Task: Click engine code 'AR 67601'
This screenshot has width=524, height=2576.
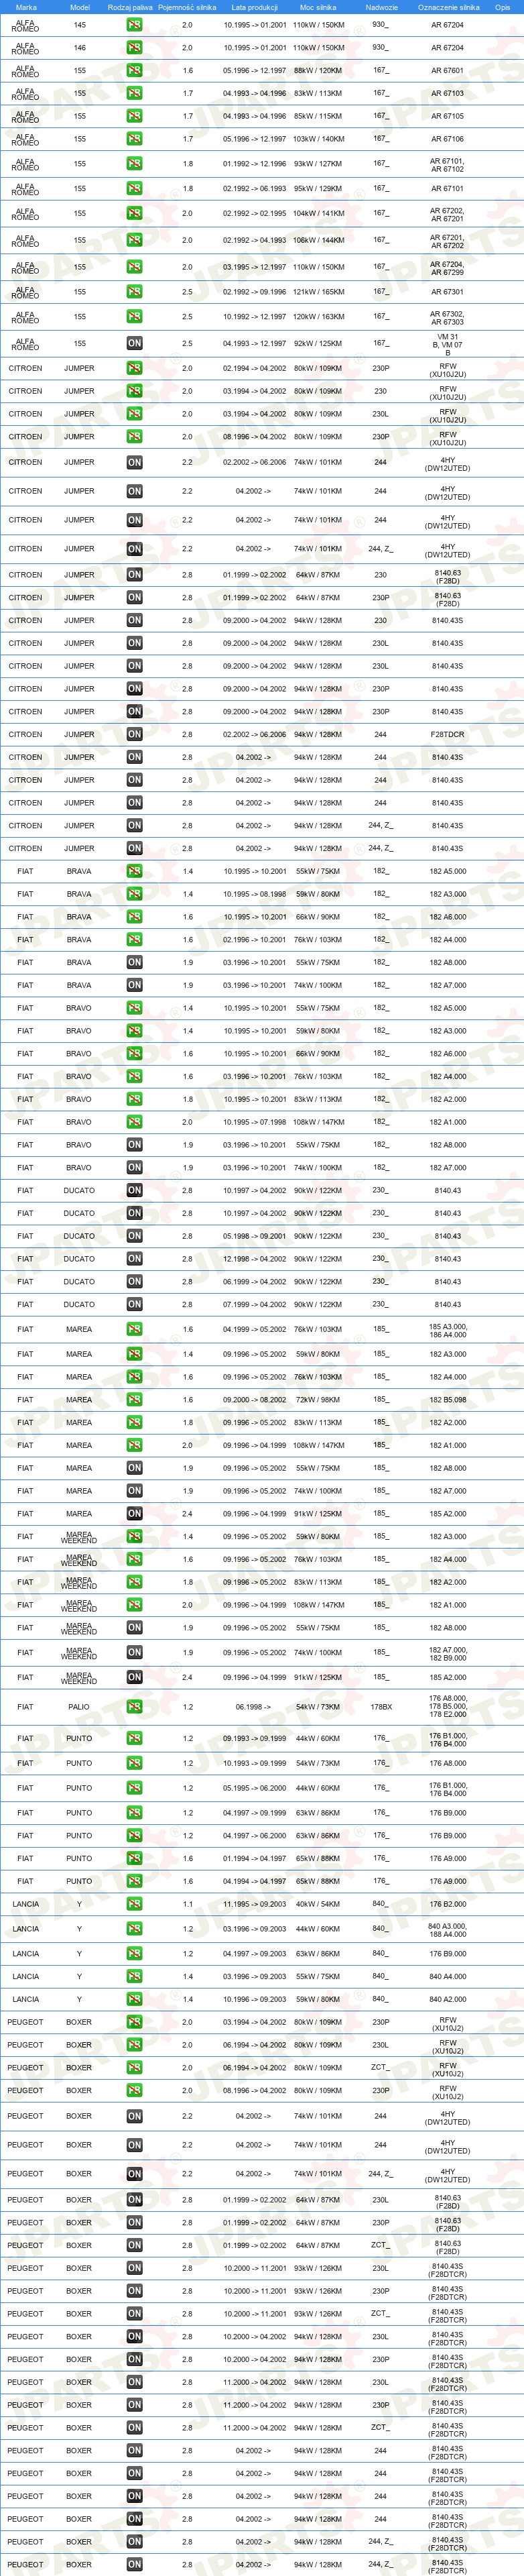Action: coord(447,71)
